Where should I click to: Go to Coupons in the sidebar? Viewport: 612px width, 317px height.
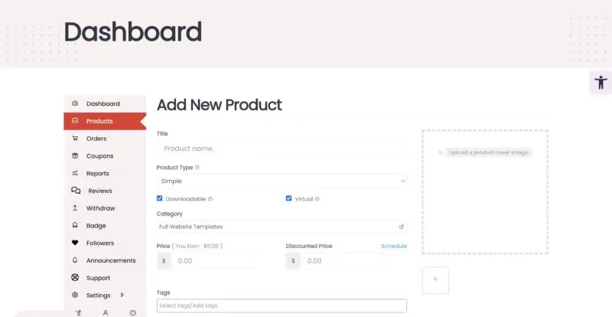pyautogui.click(x=99, y=156)
